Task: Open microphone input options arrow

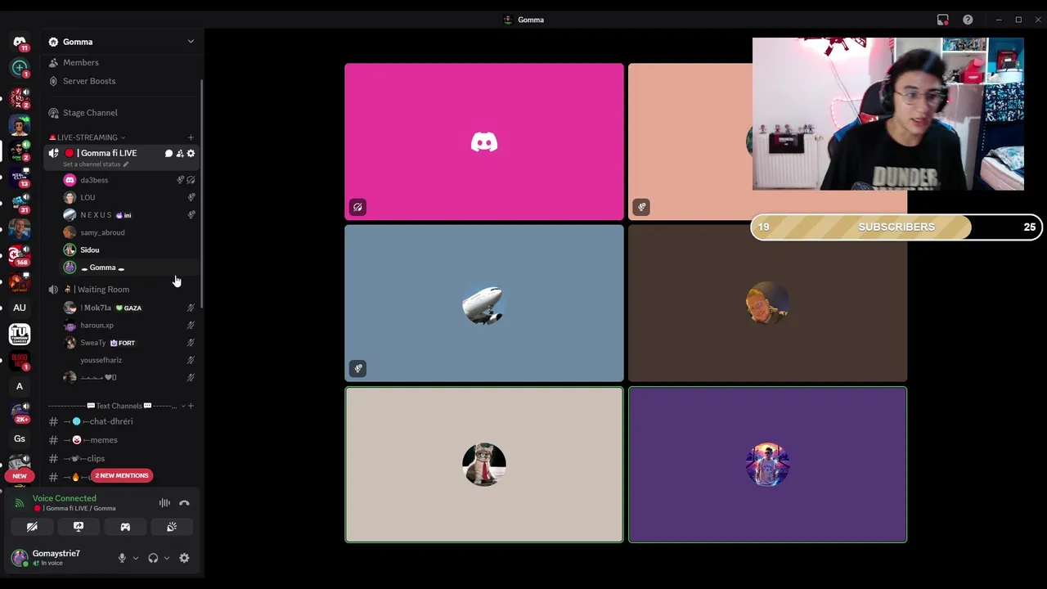Action: pos(136,558)
